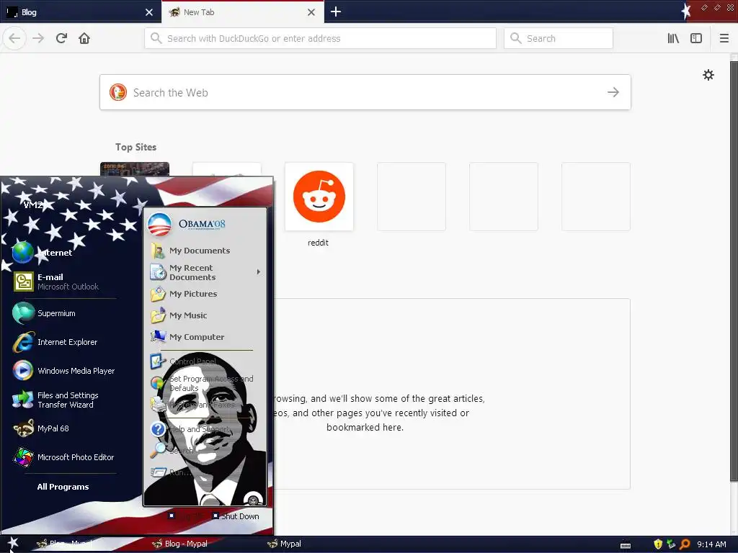Open My Computer from the start menu
The image size is (738, 553).
187,337
